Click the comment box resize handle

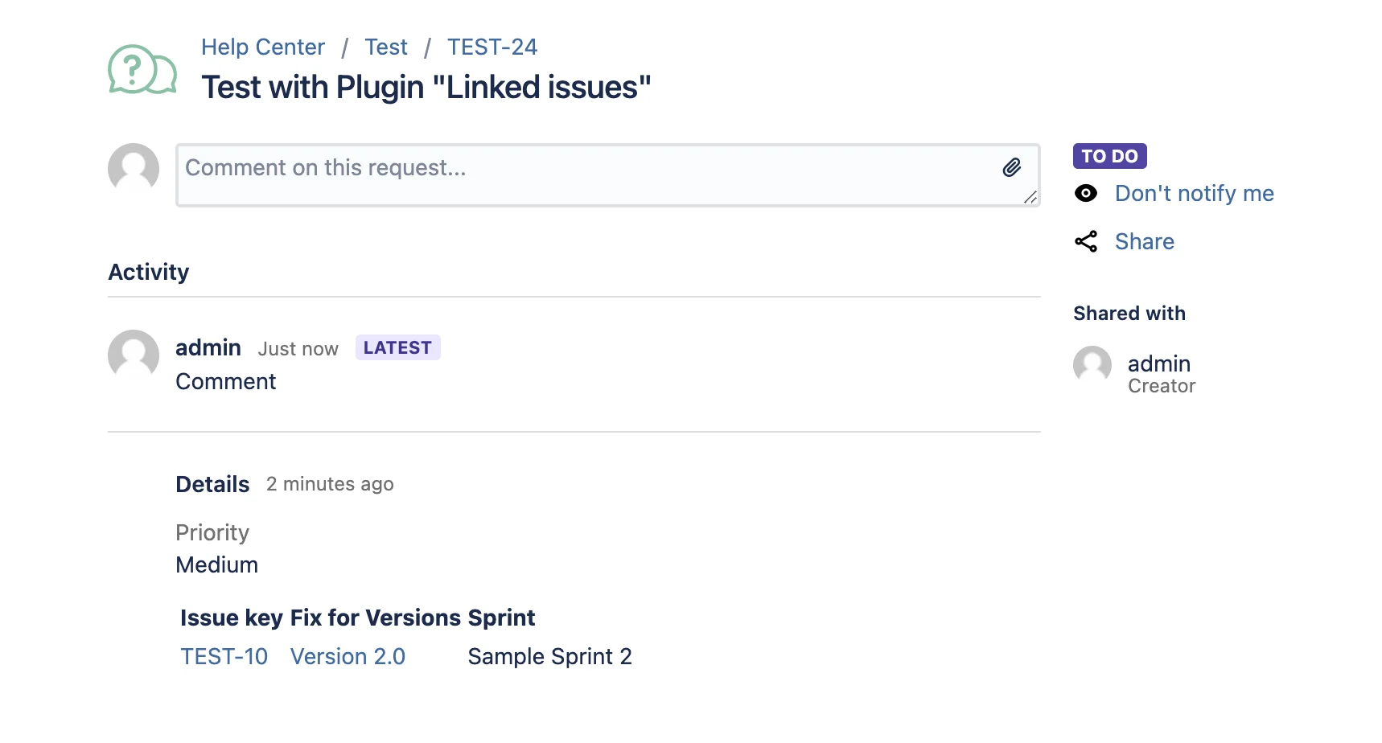pyautogui.click(x=1030, y=197)
